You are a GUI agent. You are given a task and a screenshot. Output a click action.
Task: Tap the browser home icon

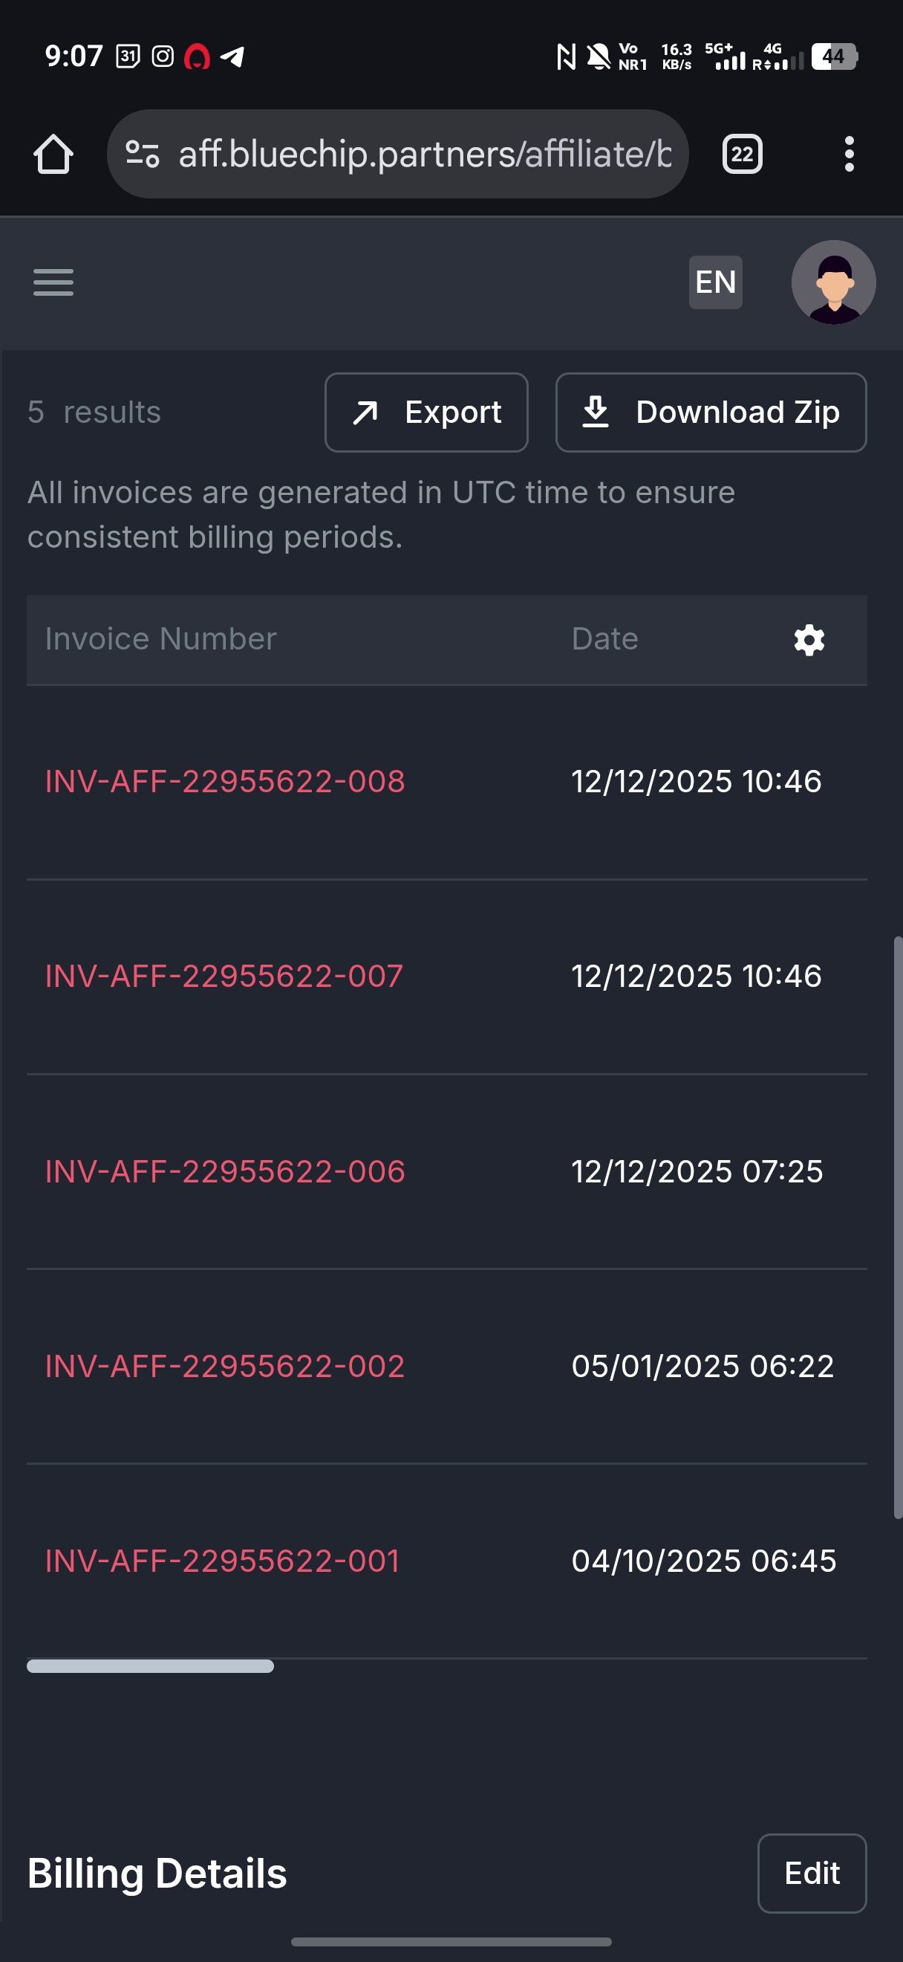pyautogui.click(x=53, y=154)
